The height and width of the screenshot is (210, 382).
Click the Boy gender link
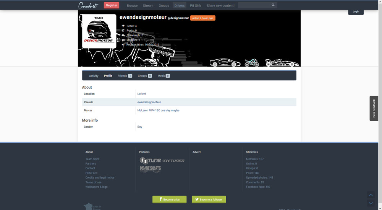(x=139, y=127)
